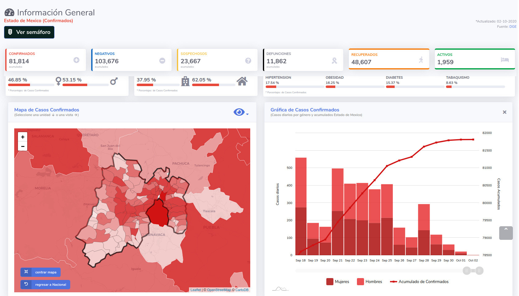
Task: Click the question mark icon in Sospechosos card
Action: (248, 61)
